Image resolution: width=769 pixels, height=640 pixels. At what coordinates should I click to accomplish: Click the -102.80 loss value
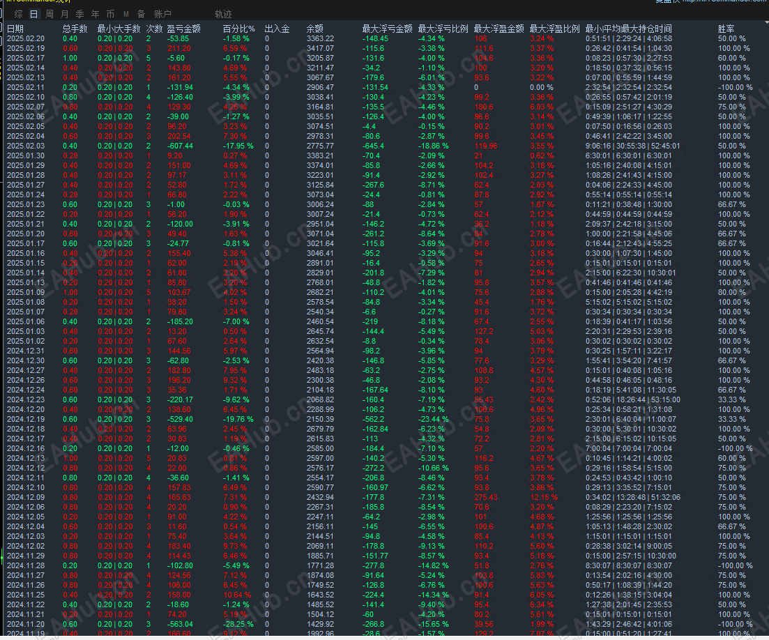coord(180,565)
